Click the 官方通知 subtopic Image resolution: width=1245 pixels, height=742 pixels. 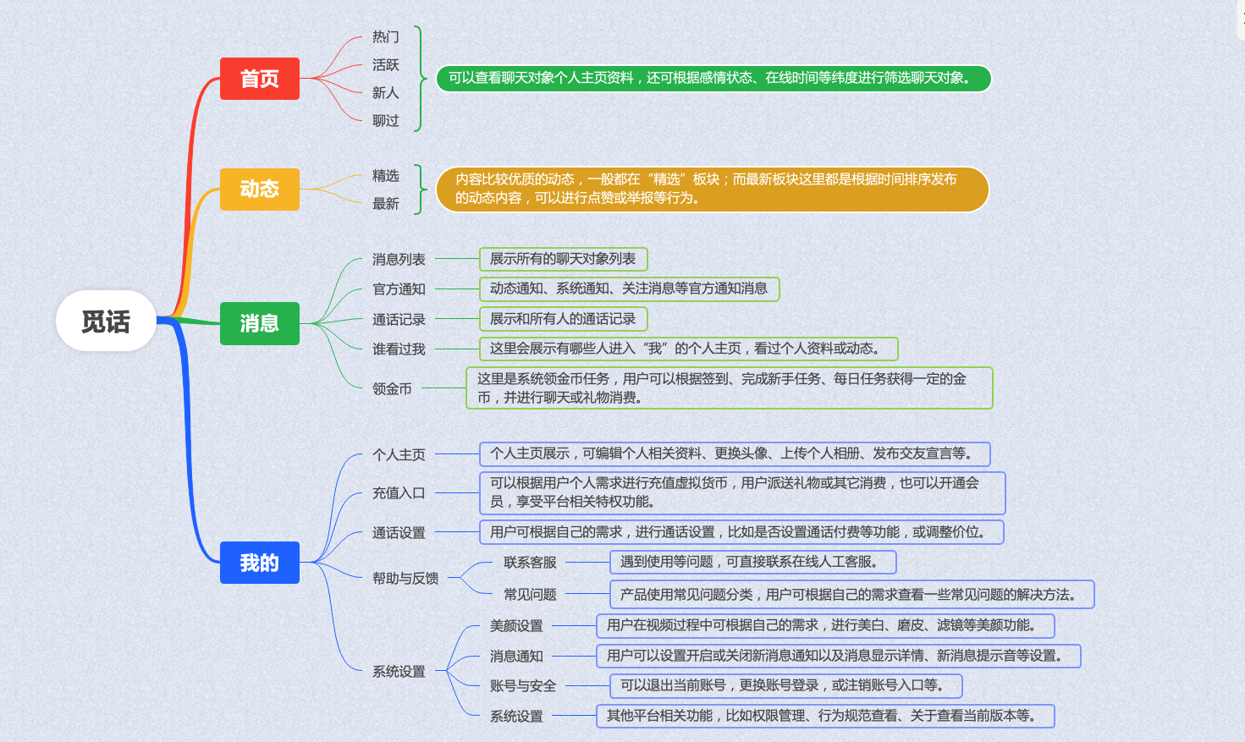[x=399, y=289]
